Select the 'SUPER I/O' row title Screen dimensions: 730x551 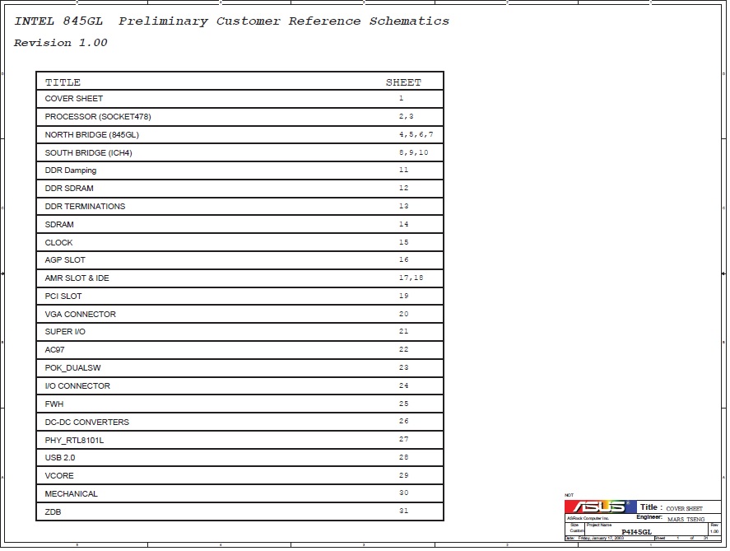pos(65,332)
